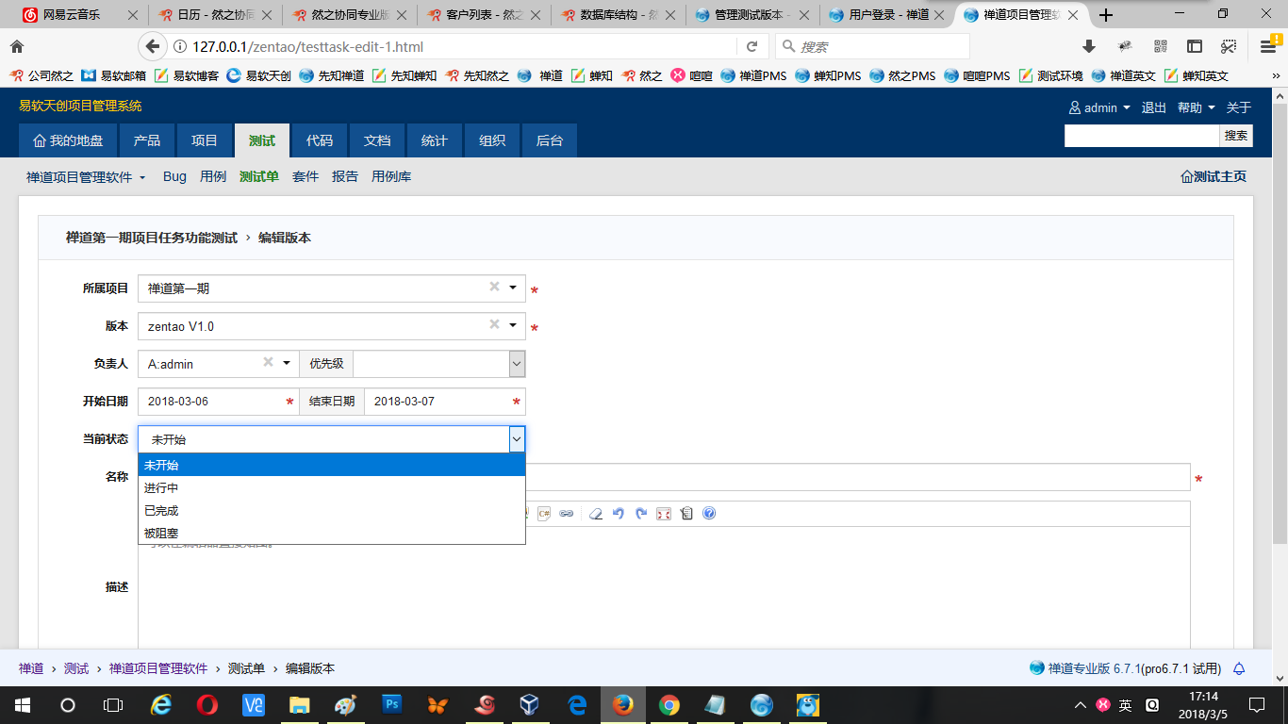1288x724 pixels.
Task: Go to 测试主页 link
Action: (x=1214, y=177)
